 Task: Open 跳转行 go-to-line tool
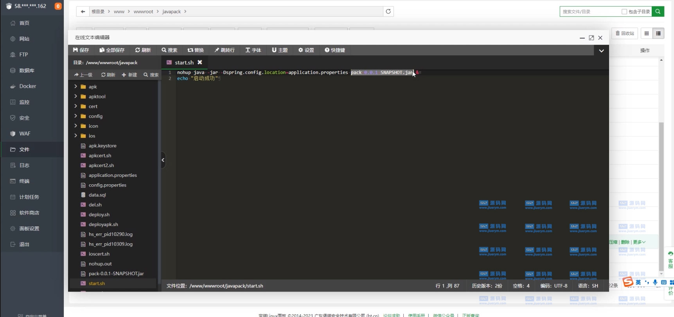(225, 50)
